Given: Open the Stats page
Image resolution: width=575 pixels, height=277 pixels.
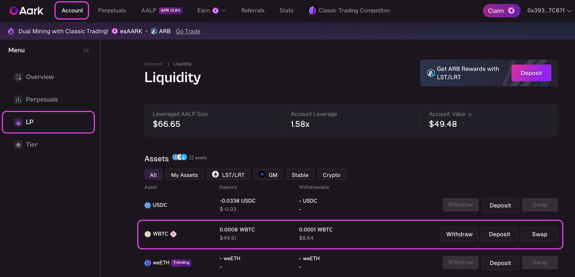Looking at the screenshot, I should [286, 10].
